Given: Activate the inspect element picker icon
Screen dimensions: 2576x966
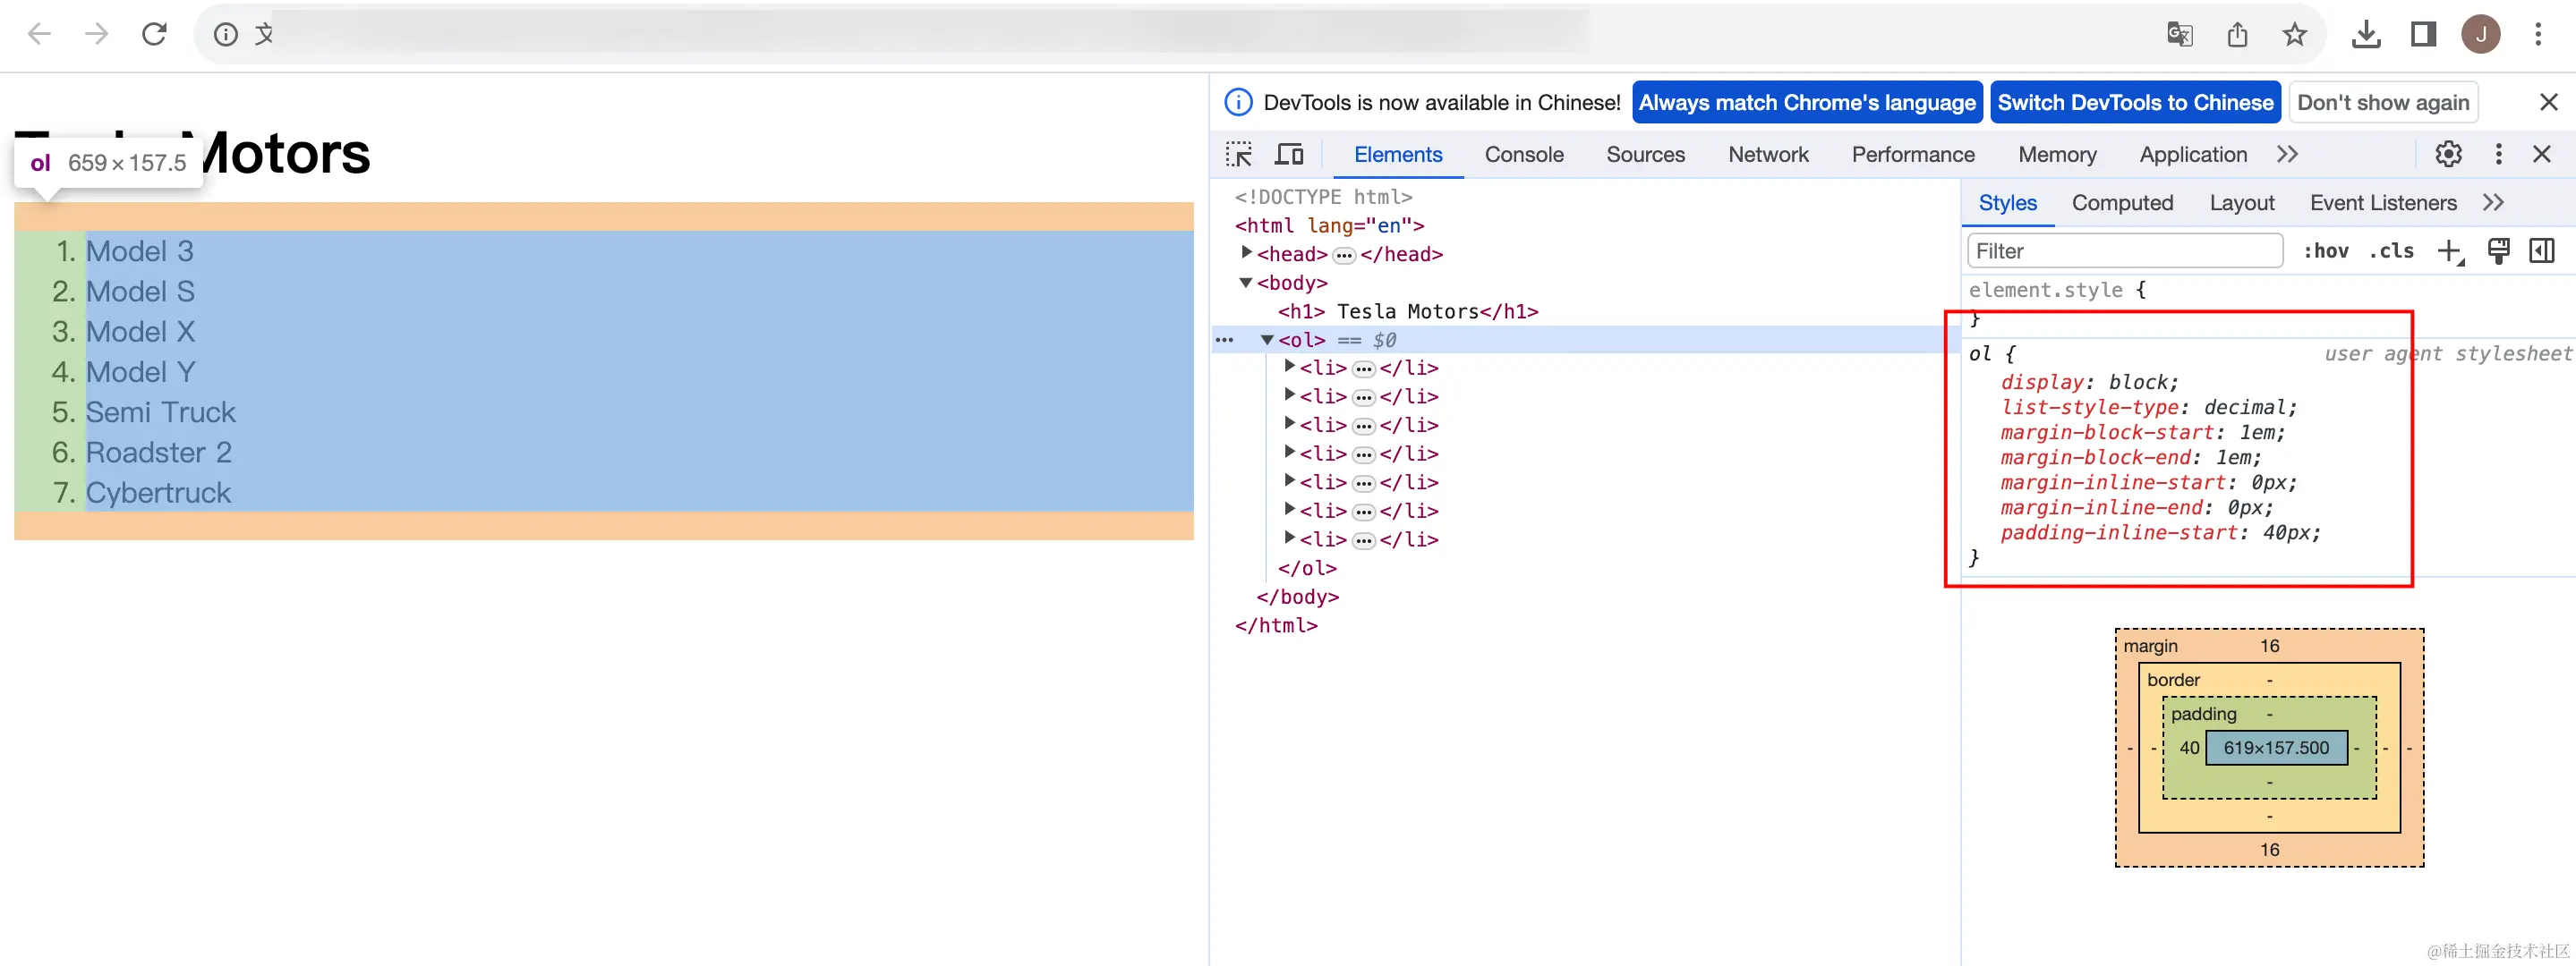Looking at the screenshot, I should coord(1238,154).
